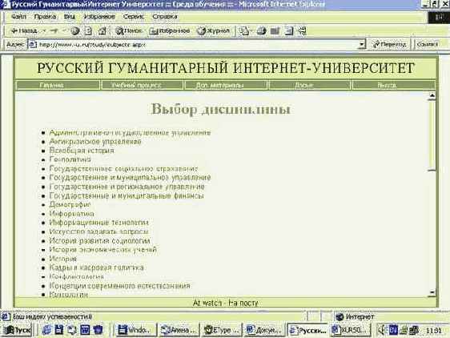Open Государственное социальное страхование link
The image size is (450, 338).
click(x=123, y=168)
